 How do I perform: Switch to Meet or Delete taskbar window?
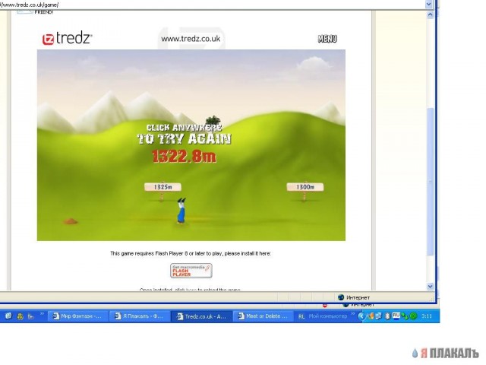263,316
